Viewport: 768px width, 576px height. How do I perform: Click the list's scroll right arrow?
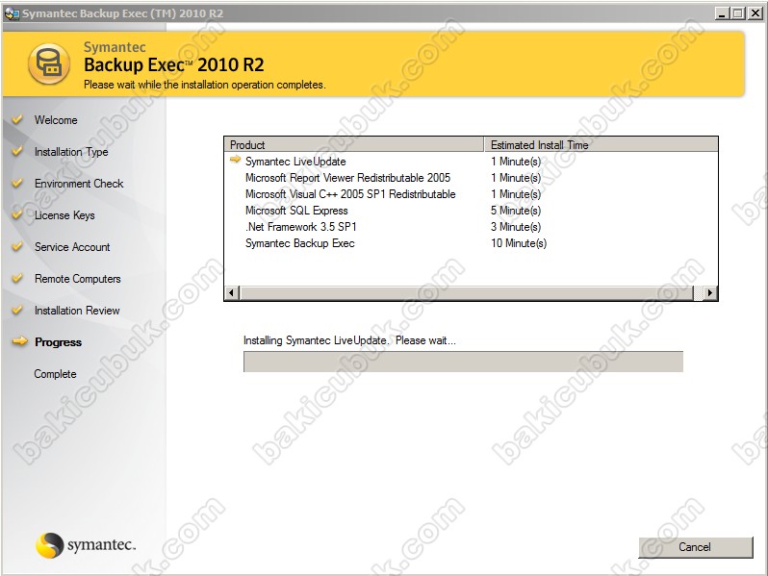point(710,293)
